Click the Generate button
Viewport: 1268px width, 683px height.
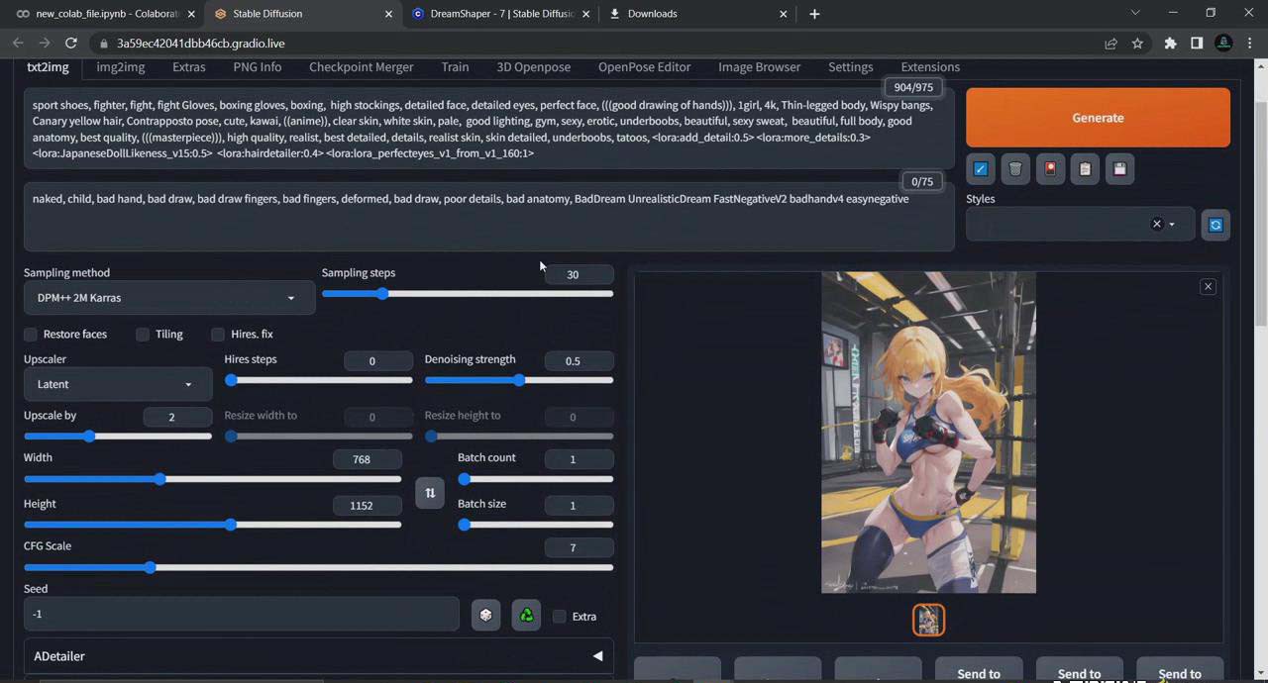tap(1098, 117)
